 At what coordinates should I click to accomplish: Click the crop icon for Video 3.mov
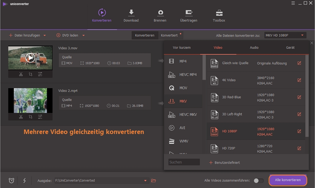pos(30,74)
